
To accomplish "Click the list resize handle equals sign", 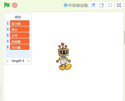I will point(29,61).
